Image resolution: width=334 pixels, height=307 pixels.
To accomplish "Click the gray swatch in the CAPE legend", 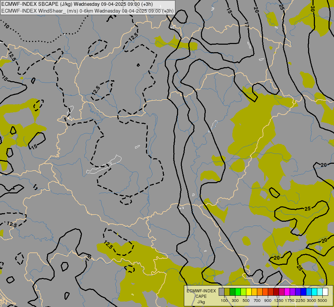I will pyautogui.click(x=221, y=292).
